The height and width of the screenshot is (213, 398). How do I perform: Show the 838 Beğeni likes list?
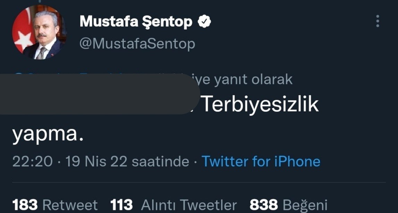tap(288, 205)
